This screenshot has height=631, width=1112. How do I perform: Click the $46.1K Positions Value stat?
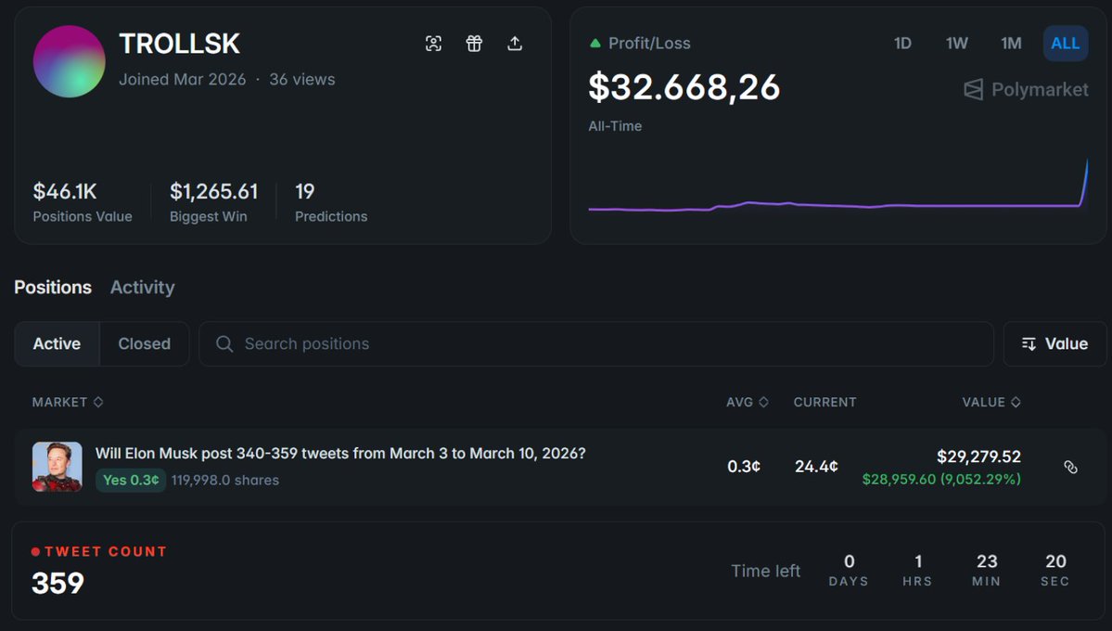[83, 202]
